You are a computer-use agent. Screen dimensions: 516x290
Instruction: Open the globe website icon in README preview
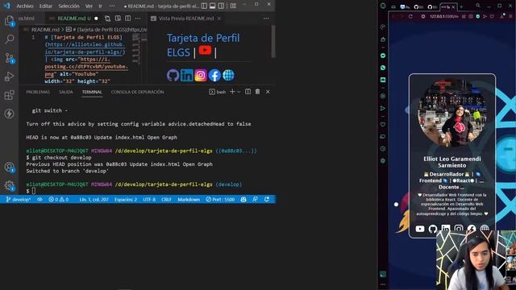(228, 75)
